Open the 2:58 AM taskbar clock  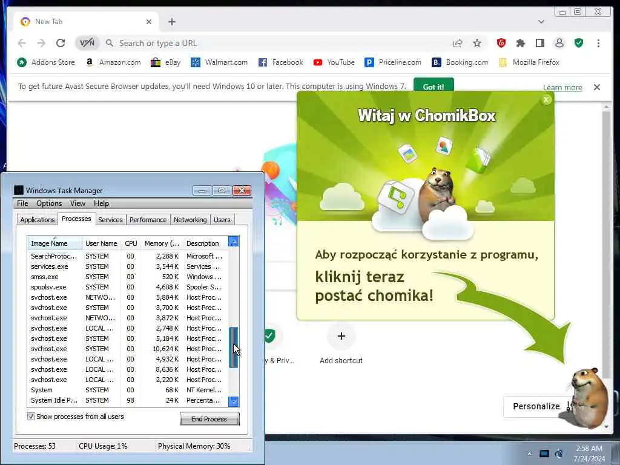point(589,453)
